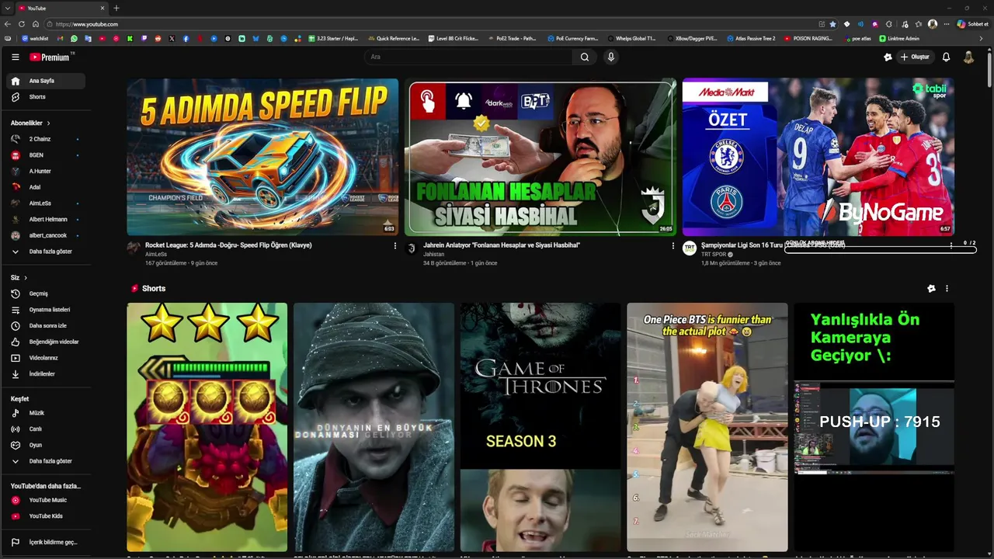Click the browser home button
994x559 pixels.
point(35,24)
